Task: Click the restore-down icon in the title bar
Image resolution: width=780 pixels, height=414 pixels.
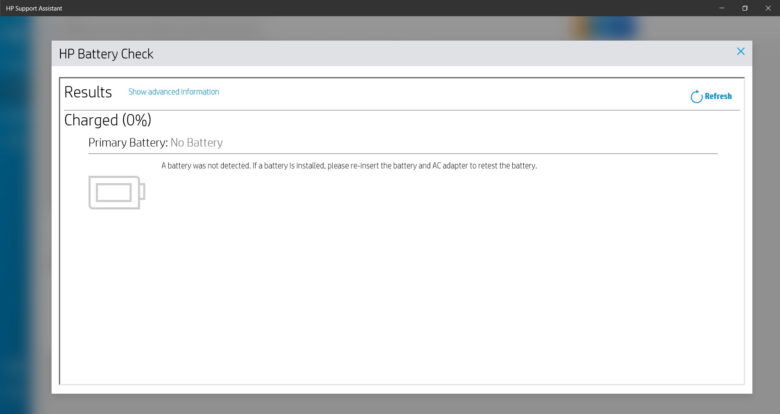Action: (x=745, y=8)
